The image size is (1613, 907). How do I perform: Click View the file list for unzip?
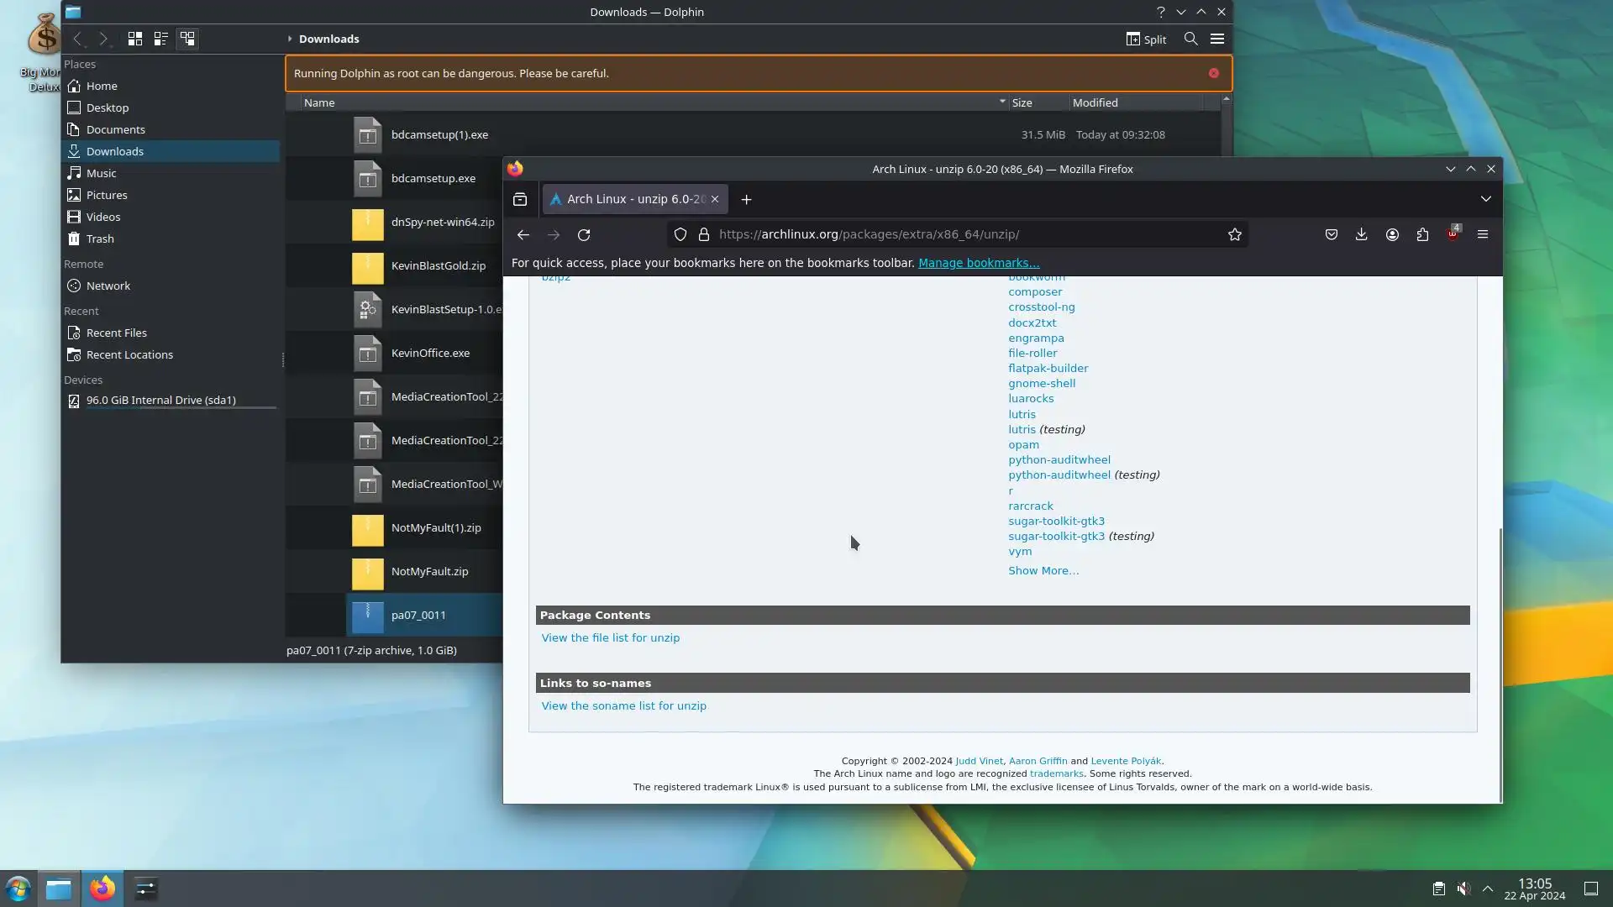coord(610,638)
